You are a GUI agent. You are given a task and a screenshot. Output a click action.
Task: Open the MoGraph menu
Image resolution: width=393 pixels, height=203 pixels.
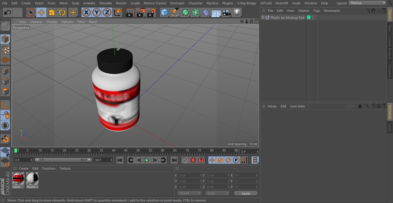[177, 3]
